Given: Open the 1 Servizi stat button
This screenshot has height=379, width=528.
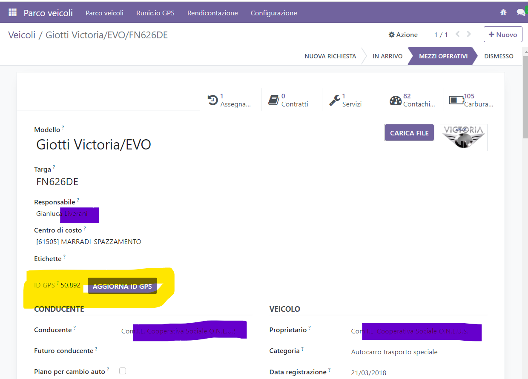Looking at the screenshot, I should click(x=353, y=100).
